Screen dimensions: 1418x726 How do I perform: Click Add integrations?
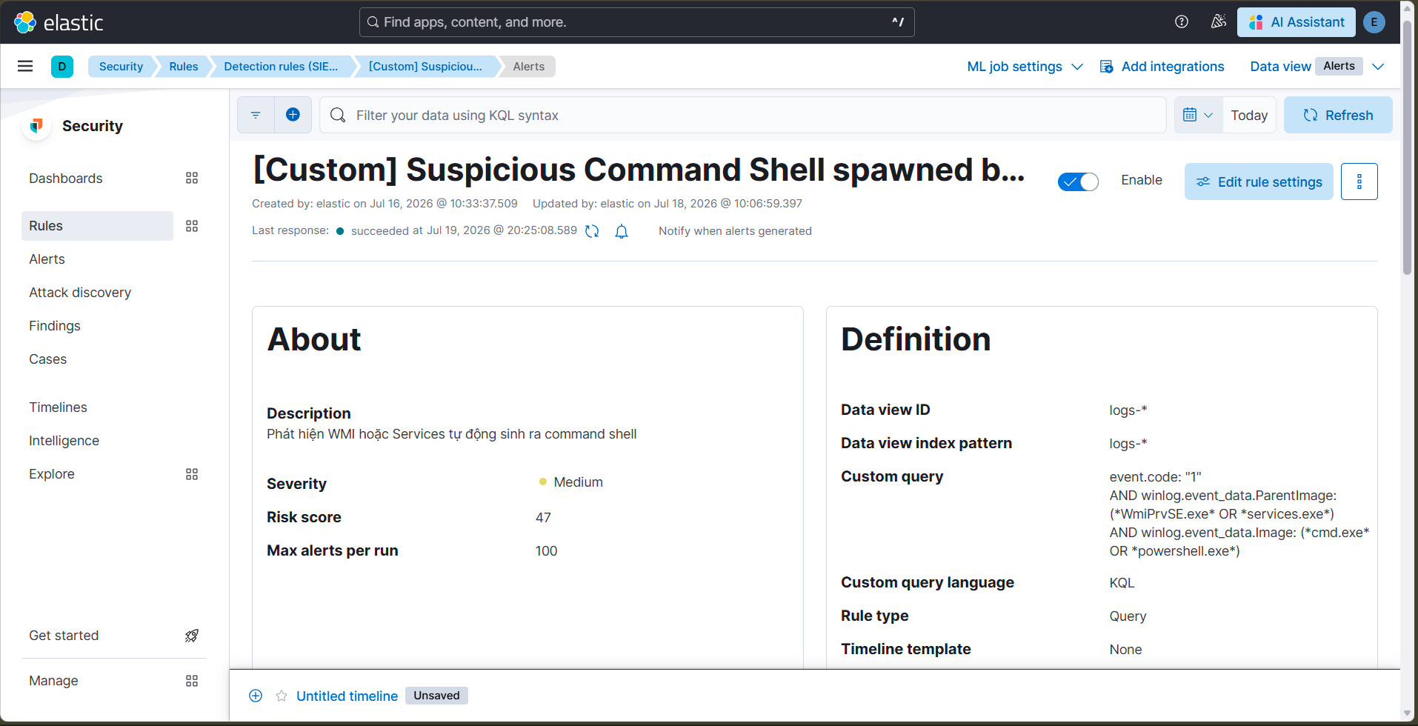[1162, 67]
